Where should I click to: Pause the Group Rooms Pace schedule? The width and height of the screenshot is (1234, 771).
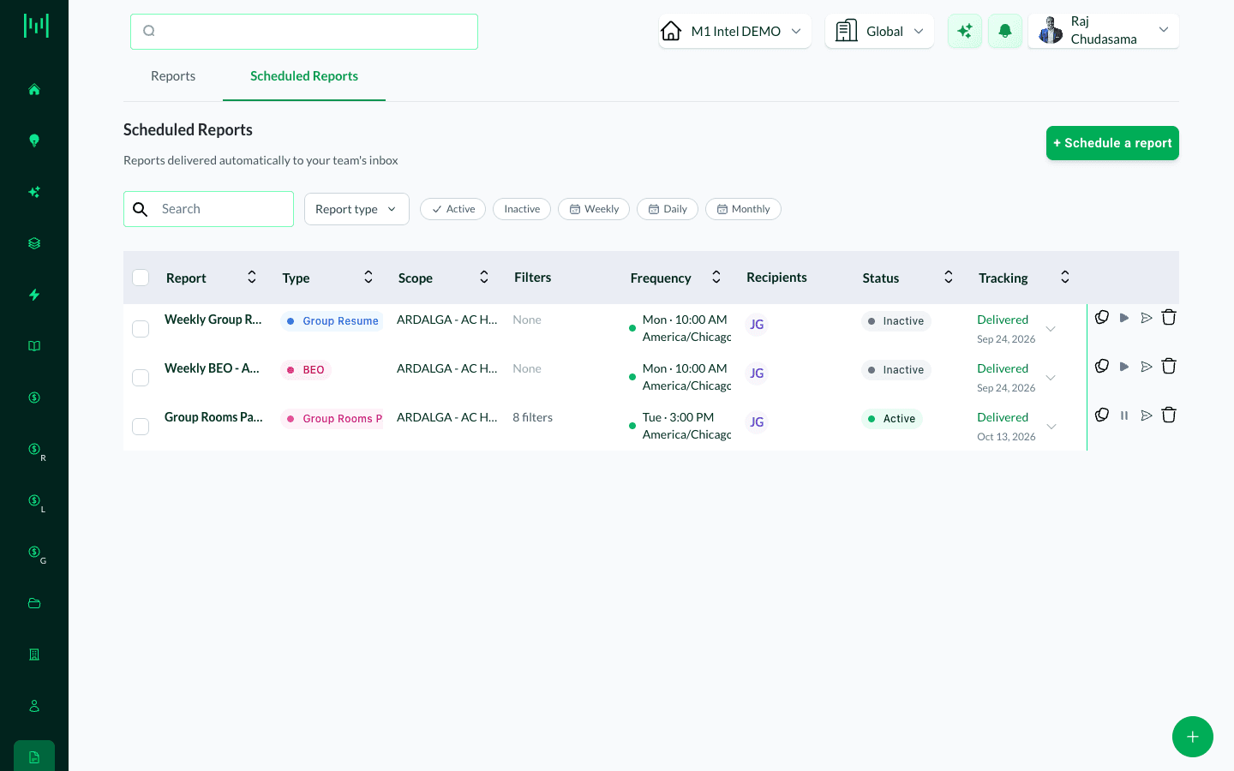tap(1124, 415)
